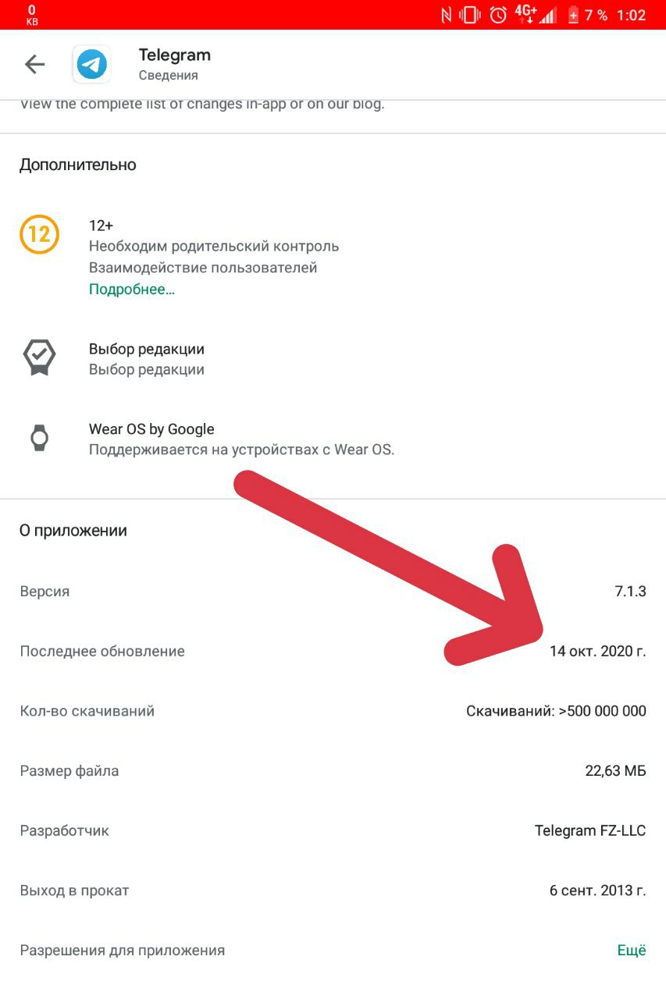Tap the NFC status bar icon
This screenshot has width=666, height=999.
[447, 15]
